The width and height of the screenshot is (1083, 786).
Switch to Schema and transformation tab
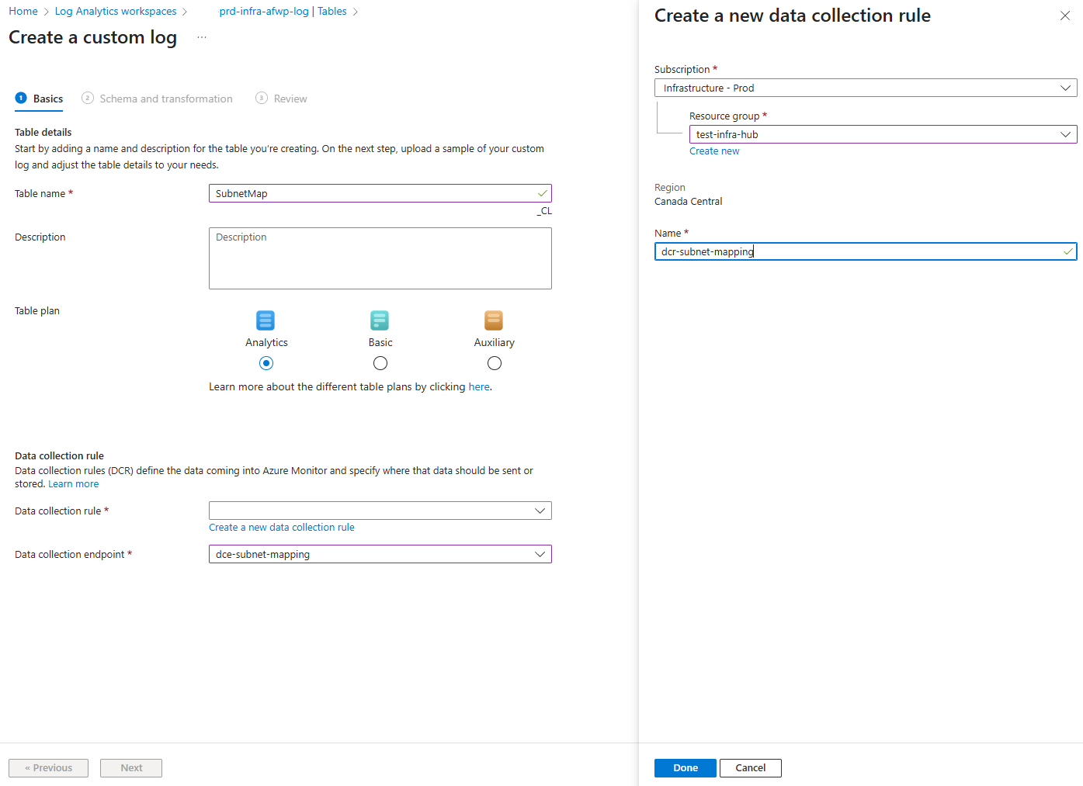[x=165, y=99]
